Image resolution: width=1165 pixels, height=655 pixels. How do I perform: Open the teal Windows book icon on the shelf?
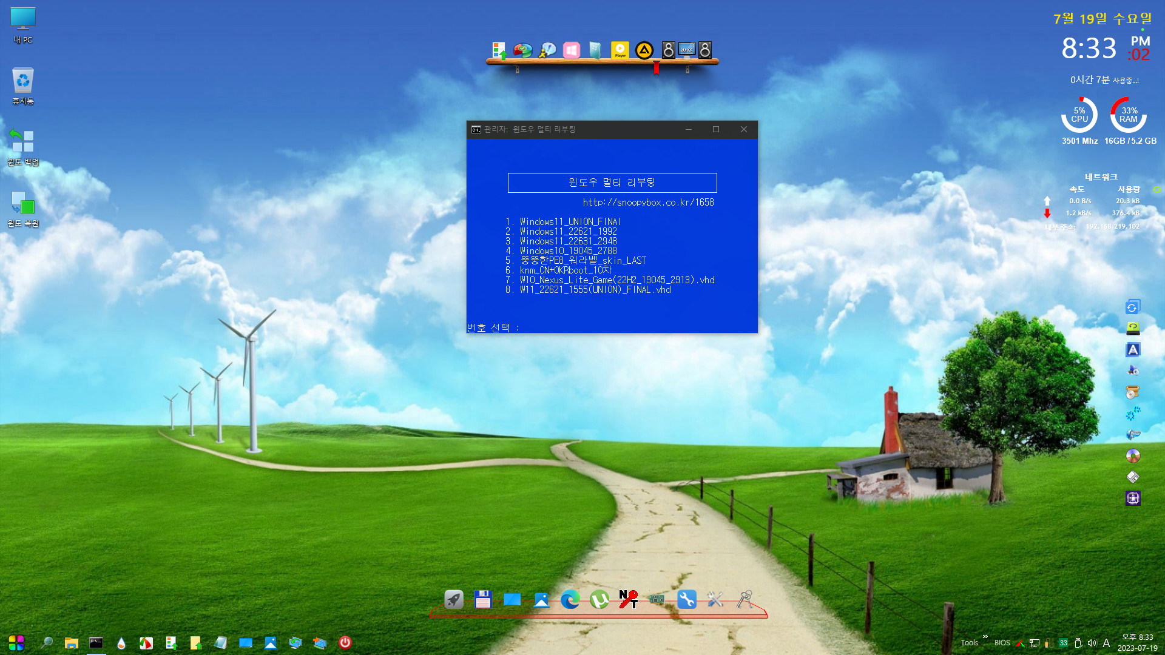(596, 50)
